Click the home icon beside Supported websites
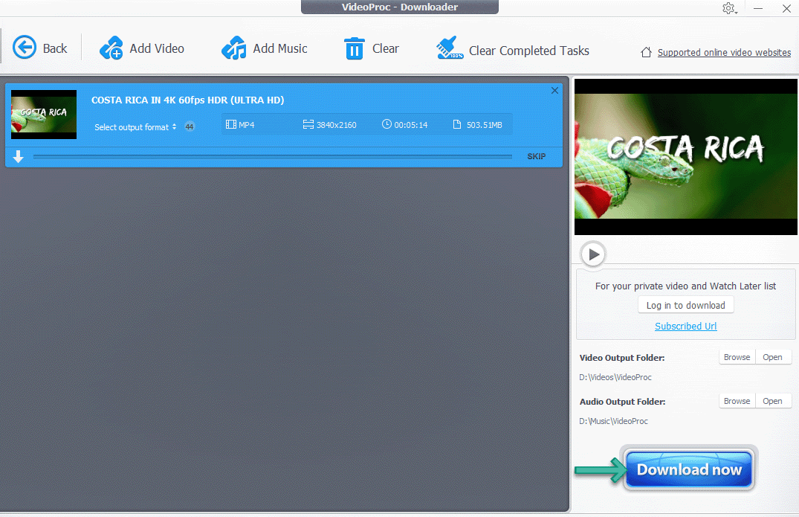 (x=646, y=52)
